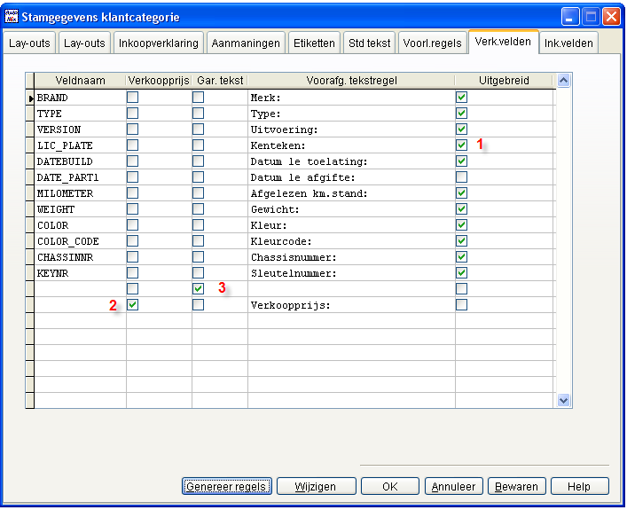Switch to the Etiketten tab
The width and height of the screenshot is (627, 510).
pos(314,43)
